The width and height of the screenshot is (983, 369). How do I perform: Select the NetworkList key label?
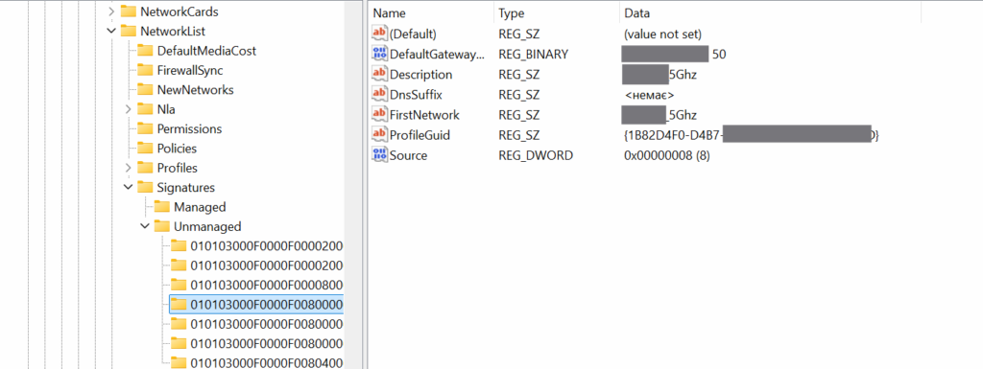[173, 31]
